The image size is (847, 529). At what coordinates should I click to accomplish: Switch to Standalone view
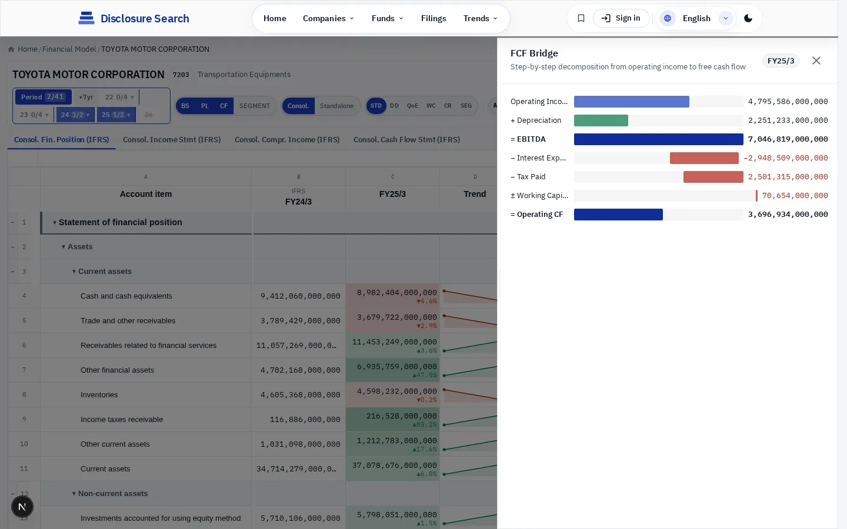click(336, 106)
